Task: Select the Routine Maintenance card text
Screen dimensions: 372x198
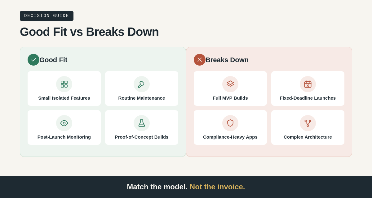Action: coord(142,98)
